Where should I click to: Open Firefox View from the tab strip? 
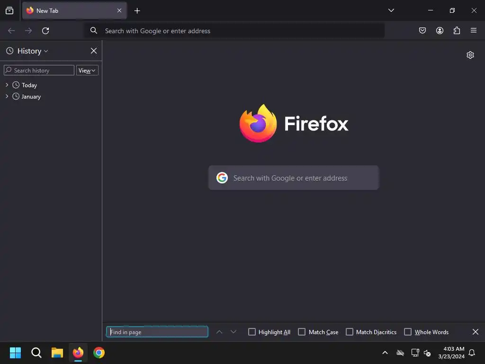tap(9, 10)
